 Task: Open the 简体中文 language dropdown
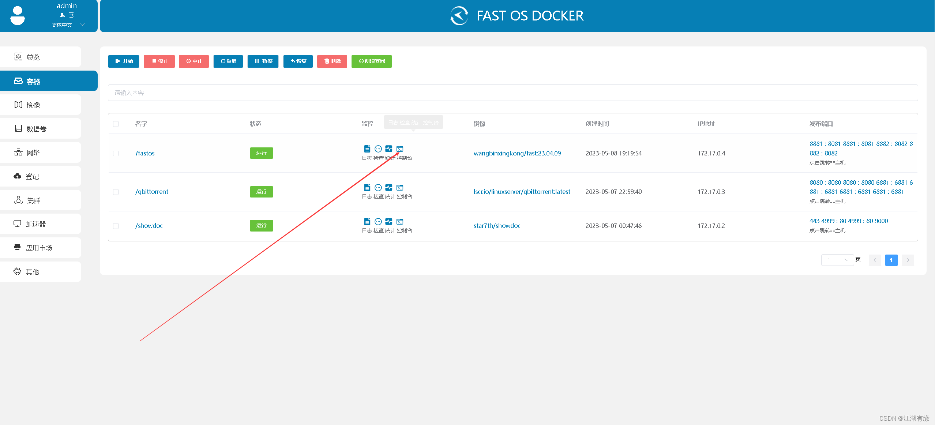point(68,25)
